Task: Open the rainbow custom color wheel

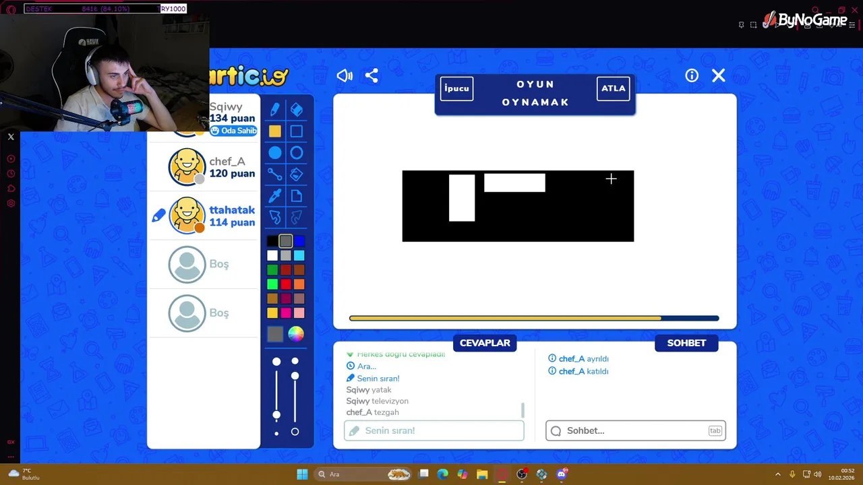Action: [296, 334]
